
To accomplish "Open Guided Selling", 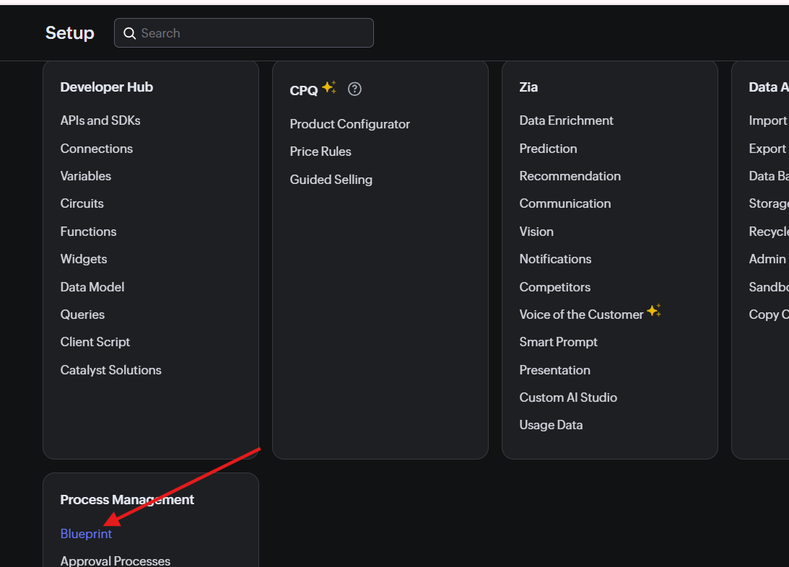I will [331, 180].
